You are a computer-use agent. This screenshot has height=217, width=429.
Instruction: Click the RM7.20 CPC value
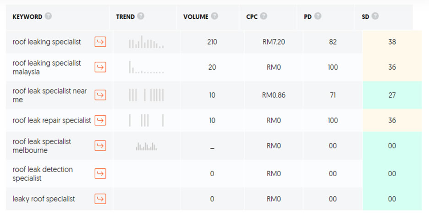pyautogui.click(x=274, y=42)
